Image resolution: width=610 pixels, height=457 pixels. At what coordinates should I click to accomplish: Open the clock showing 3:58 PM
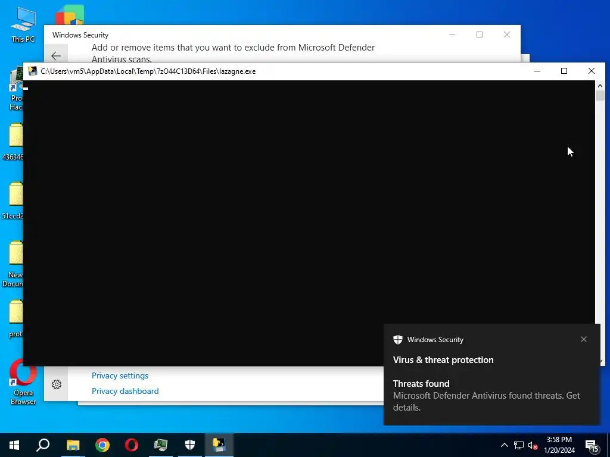[x=559, y=445]
